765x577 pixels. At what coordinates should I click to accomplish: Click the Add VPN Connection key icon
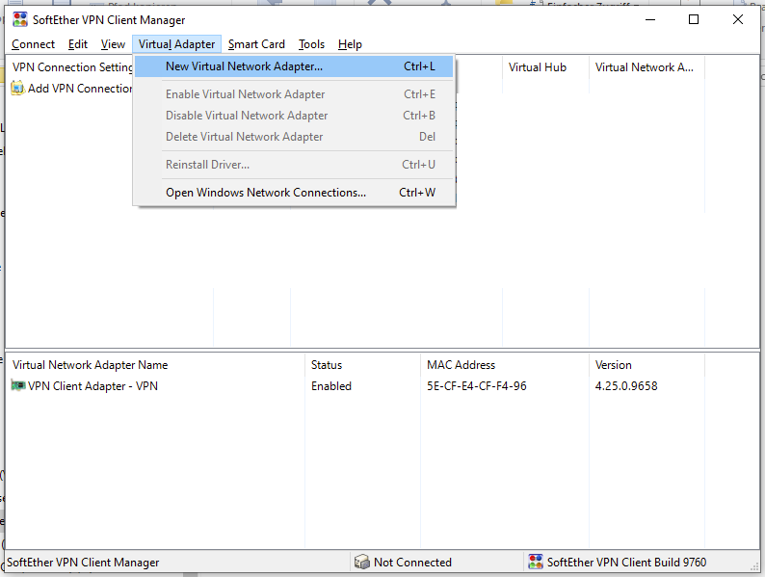17,89
